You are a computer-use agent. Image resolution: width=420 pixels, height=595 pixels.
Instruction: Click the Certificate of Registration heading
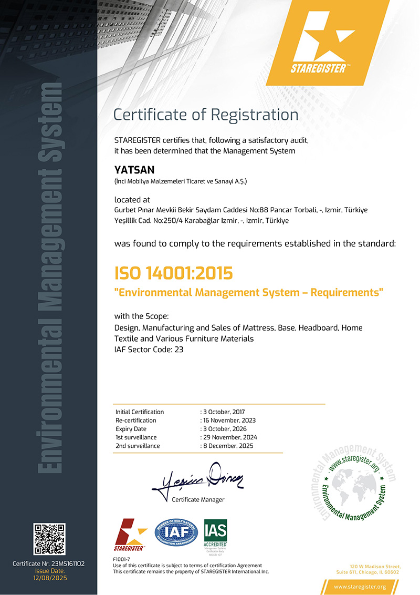coord(206,115)
